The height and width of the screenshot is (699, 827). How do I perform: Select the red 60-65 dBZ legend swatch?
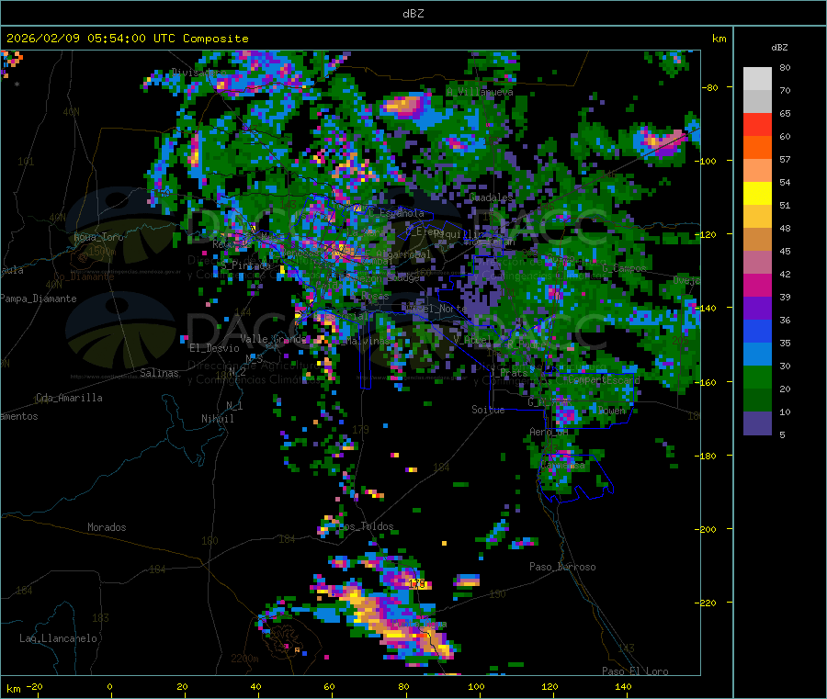pyautogui.click(x=757, y=125)
